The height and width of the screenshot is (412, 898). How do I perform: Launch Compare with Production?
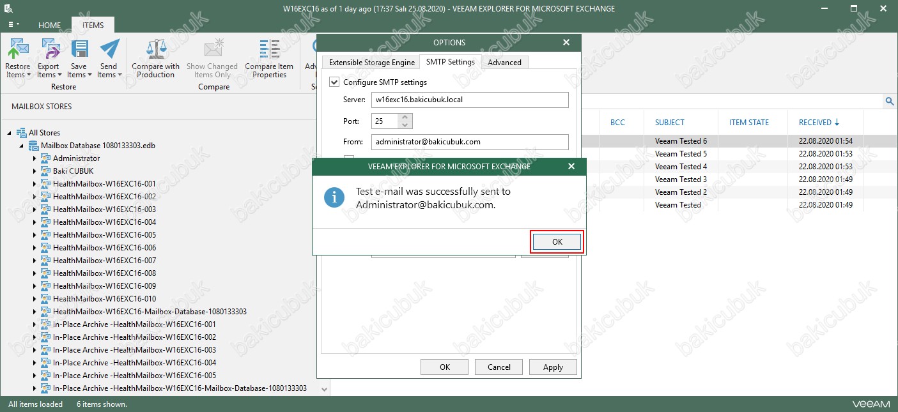point(156,59)
